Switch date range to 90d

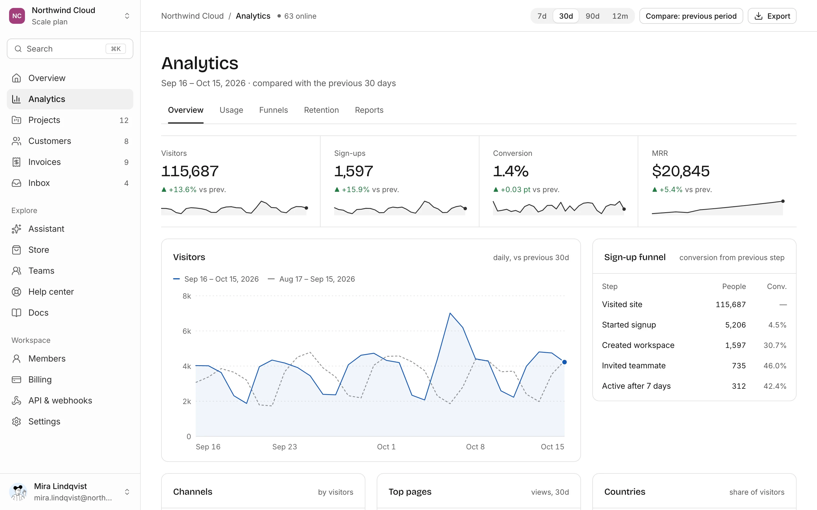[593, 16]
